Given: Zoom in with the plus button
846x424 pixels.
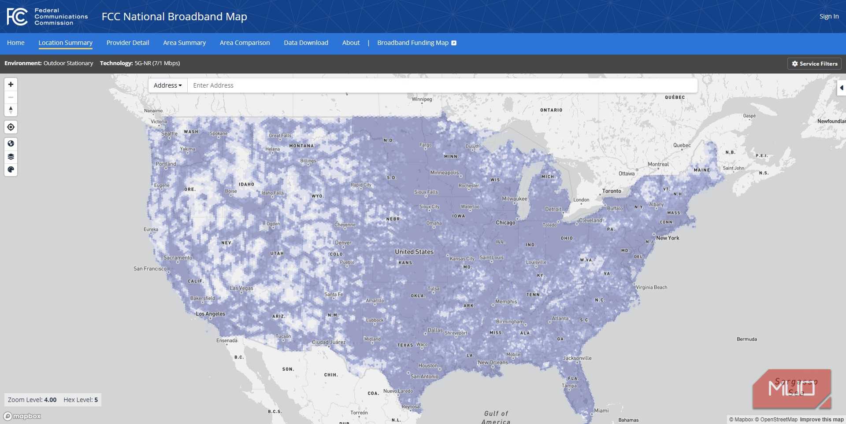Looking at the screenshot, I should point(11,85).
